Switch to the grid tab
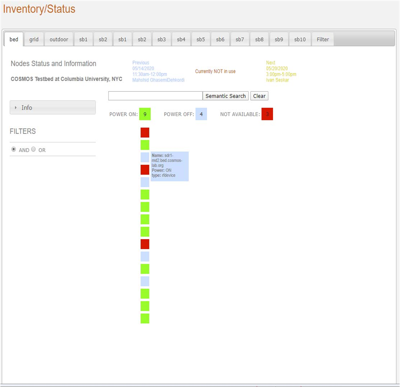This screenshot has height=387, width=400. coord(34,39)
